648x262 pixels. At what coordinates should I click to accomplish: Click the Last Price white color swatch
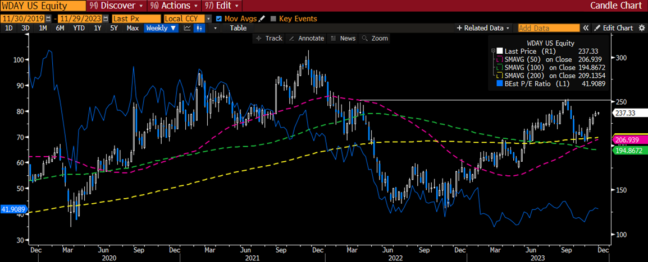tap(499, 51)
